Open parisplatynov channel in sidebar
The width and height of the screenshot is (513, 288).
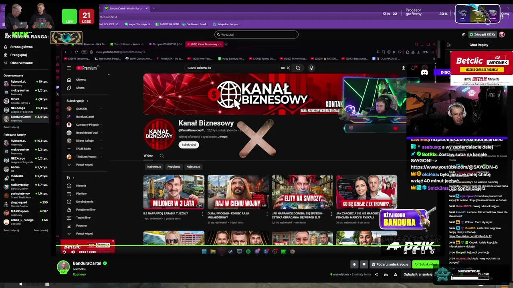(x=26, y=195)
